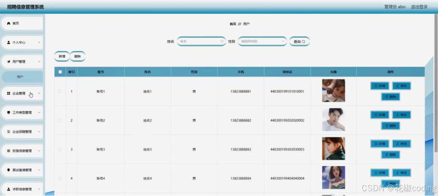The width and height of the screenshot is (438, 196).
Task: Click the 招聘信息管理系统 title
Action: [25, 7]
